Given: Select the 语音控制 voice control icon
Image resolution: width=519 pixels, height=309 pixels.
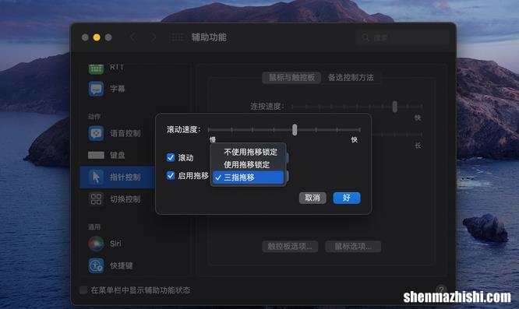Looking at the screenshot, I should (x=96, y=133).
